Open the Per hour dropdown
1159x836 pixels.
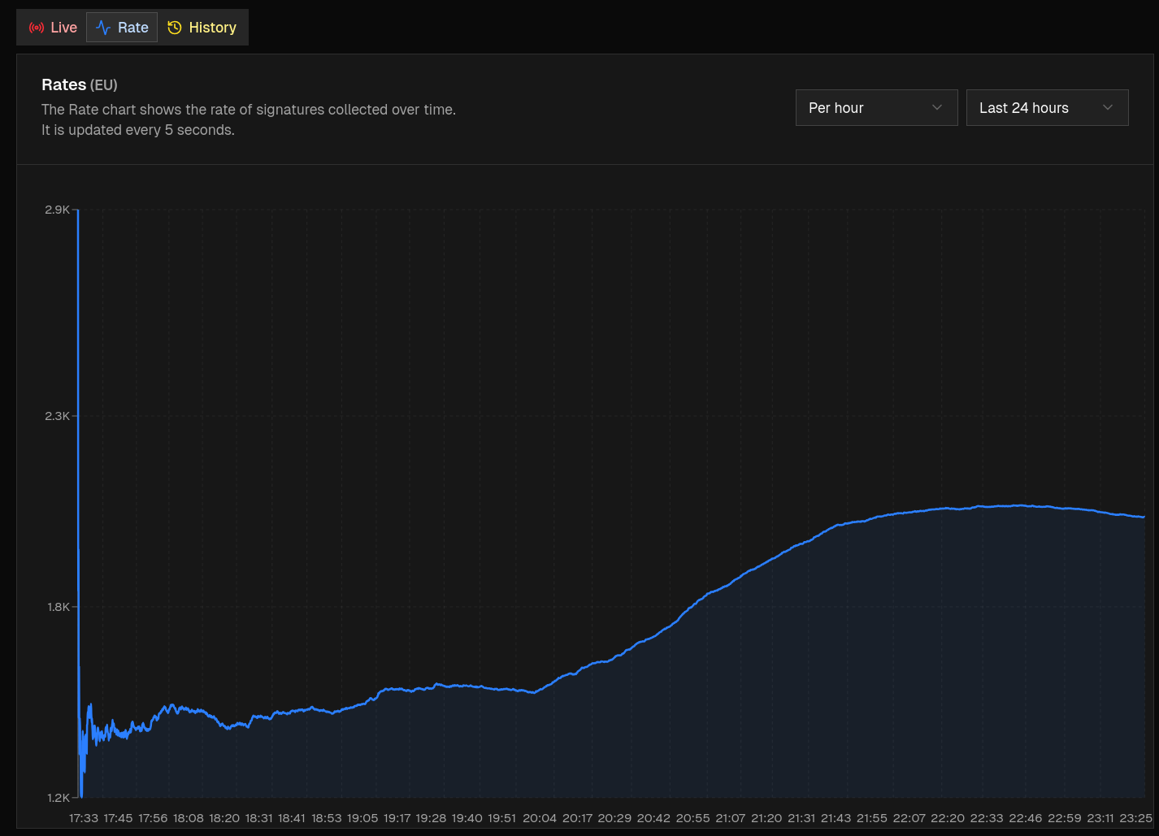(876, 108)
